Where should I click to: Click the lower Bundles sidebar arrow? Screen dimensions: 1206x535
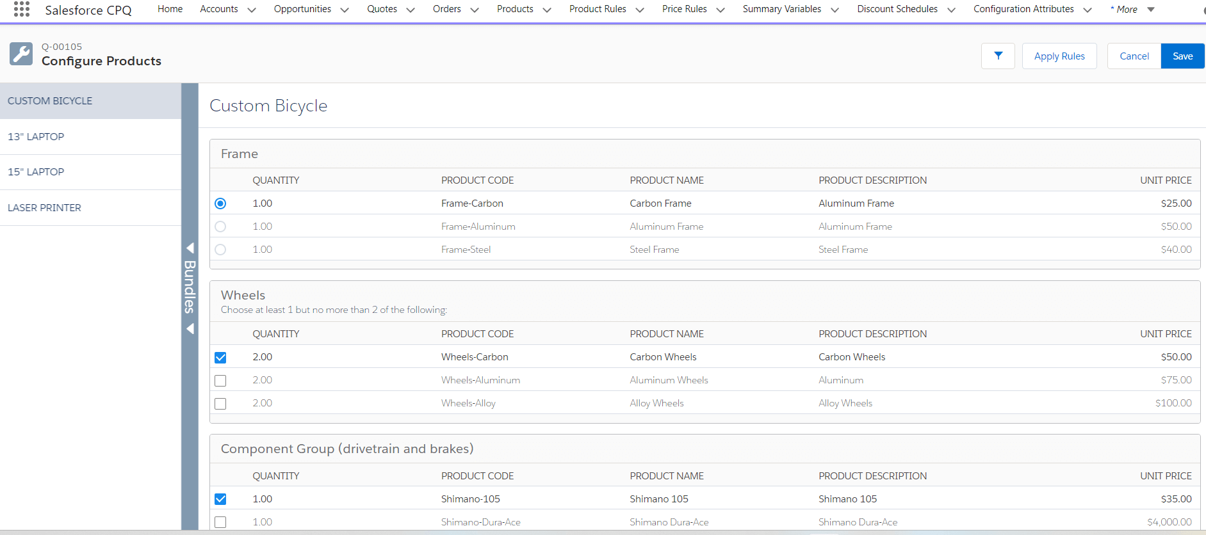[190, 329]
